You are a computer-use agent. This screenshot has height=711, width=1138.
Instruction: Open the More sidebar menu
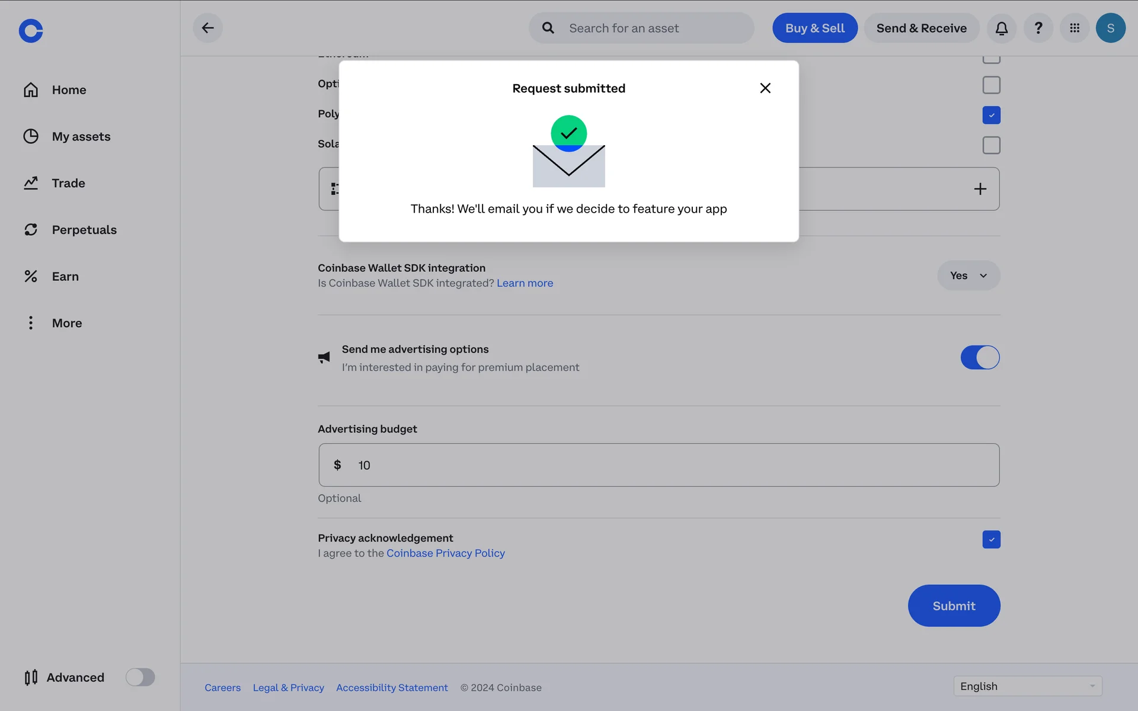[66, 323]
